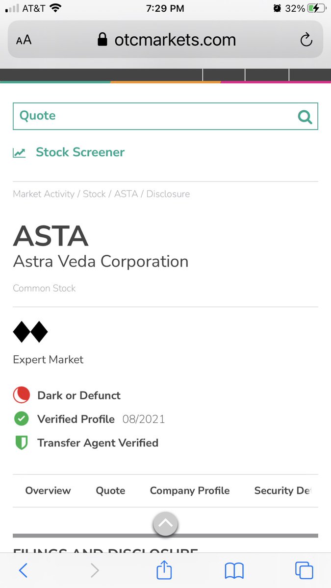
Task: Open the Stock Screener link
Action: coord(80,152)
